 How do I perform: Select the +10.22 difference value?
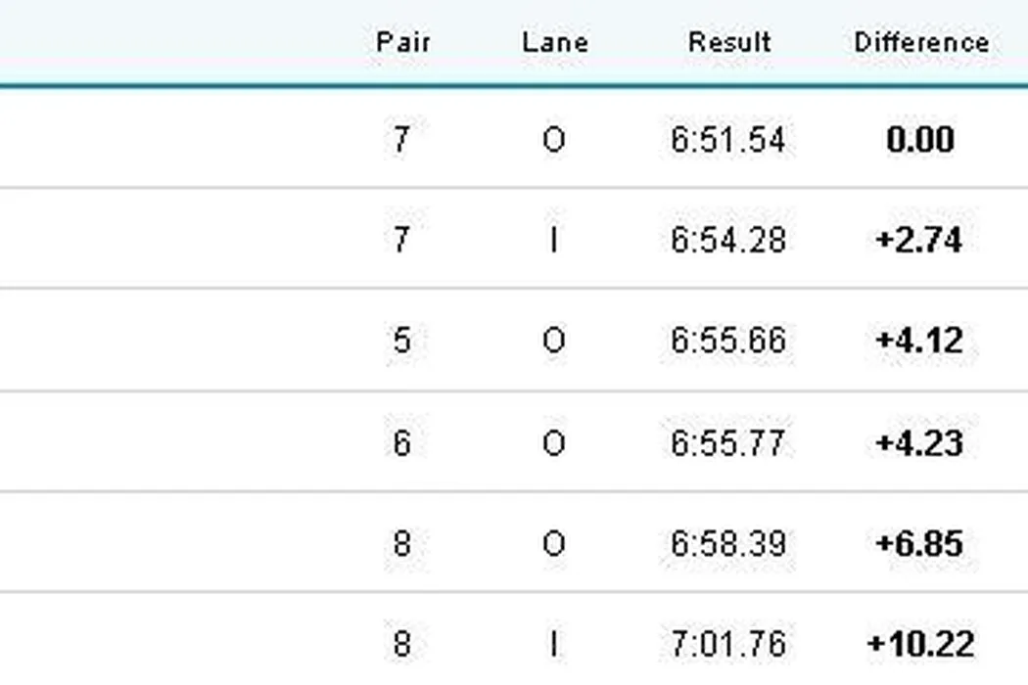pyautogui.click(x=919, y=645)
